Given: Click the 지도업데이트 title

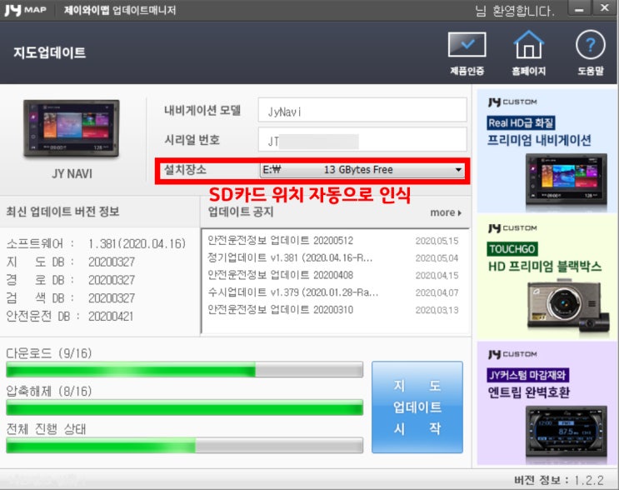Looking at the screenshot, I should pyautogui.click(x=49, y=52).
